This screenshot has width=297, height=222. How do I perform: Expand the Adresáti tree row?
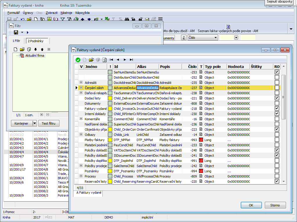(x=81, y=83)
